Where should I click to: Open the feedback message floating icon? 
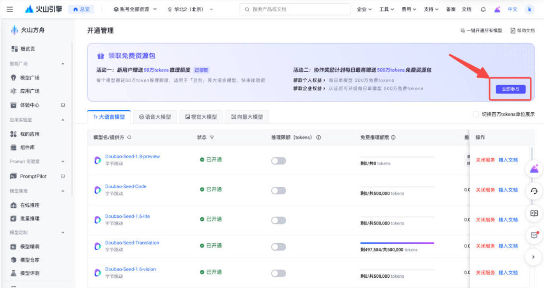tap(534, 235)
